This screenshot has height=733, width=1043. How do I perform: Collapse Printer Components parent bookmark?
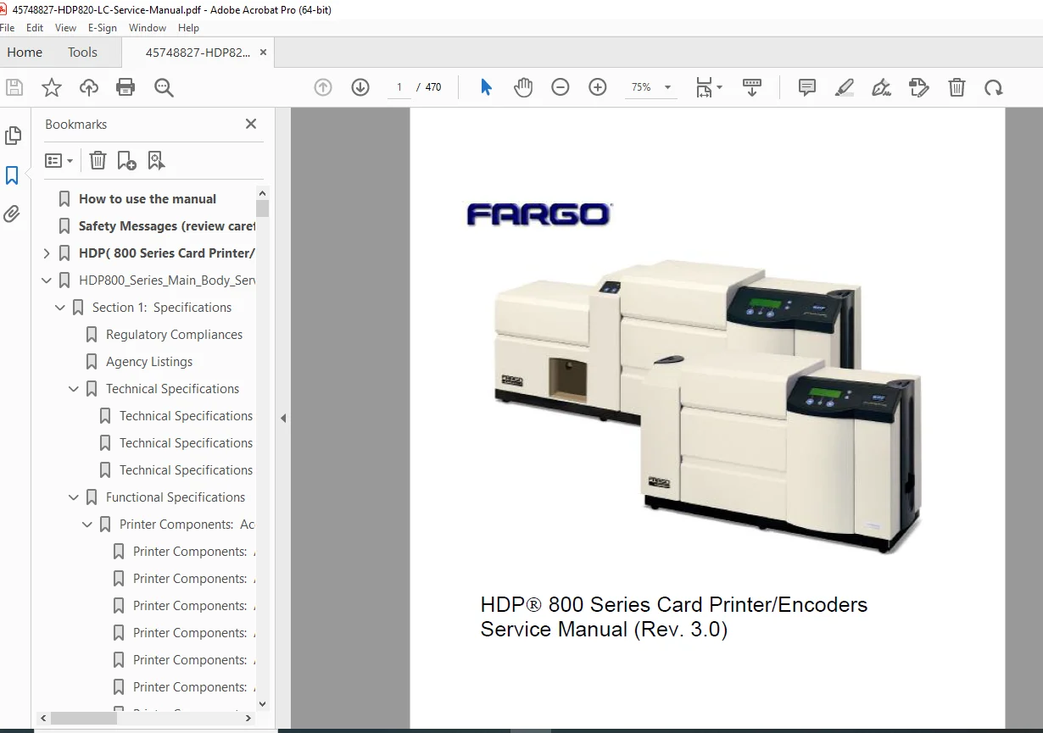87,525
